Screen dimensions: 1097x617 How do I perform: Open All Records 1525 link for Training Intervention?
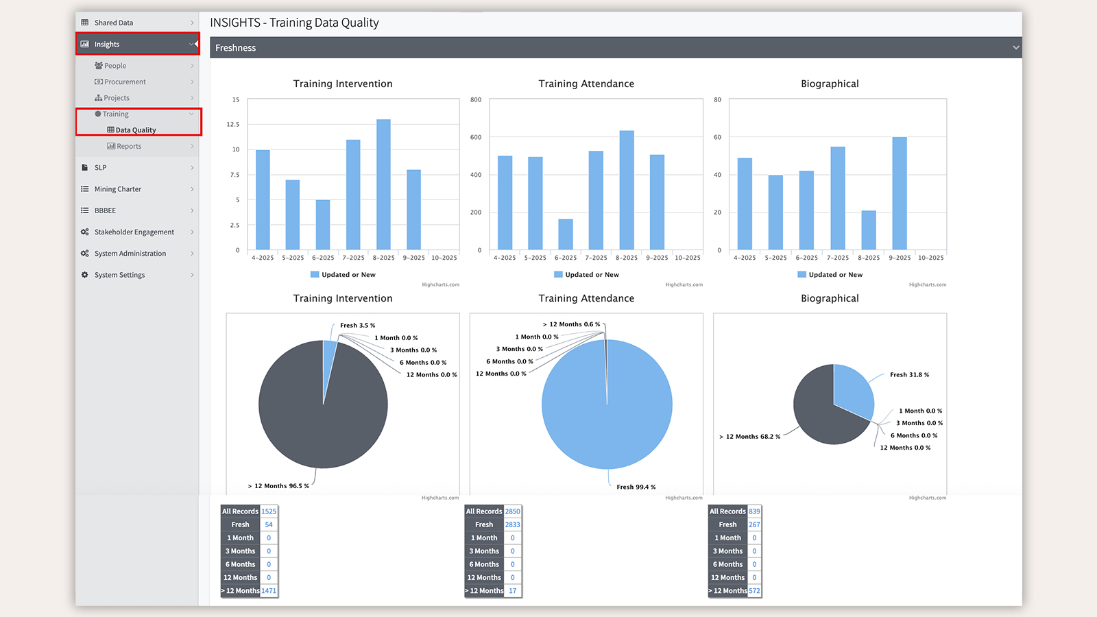point(269,511)
